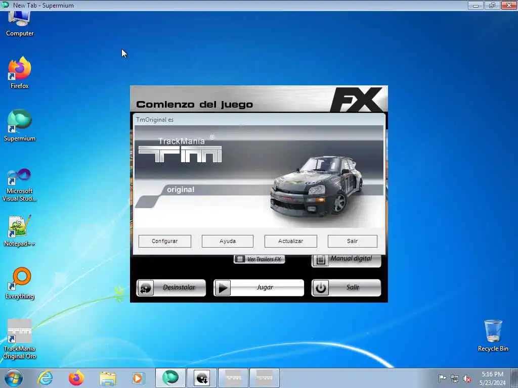The image size is (518, 388).
Task: Click the film icon next to Ver Trailers FX
Action: tap(240, 259)
